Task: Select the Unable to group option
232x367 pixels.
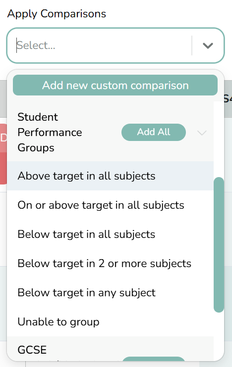Action: point(110,322)
